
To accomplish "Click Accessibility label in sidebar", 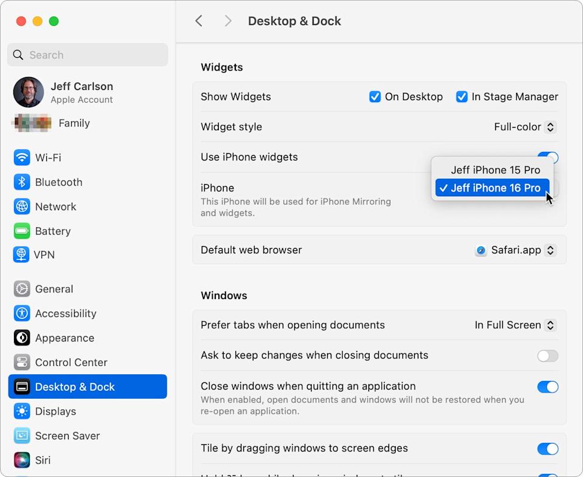I will [x=66, y=314].
